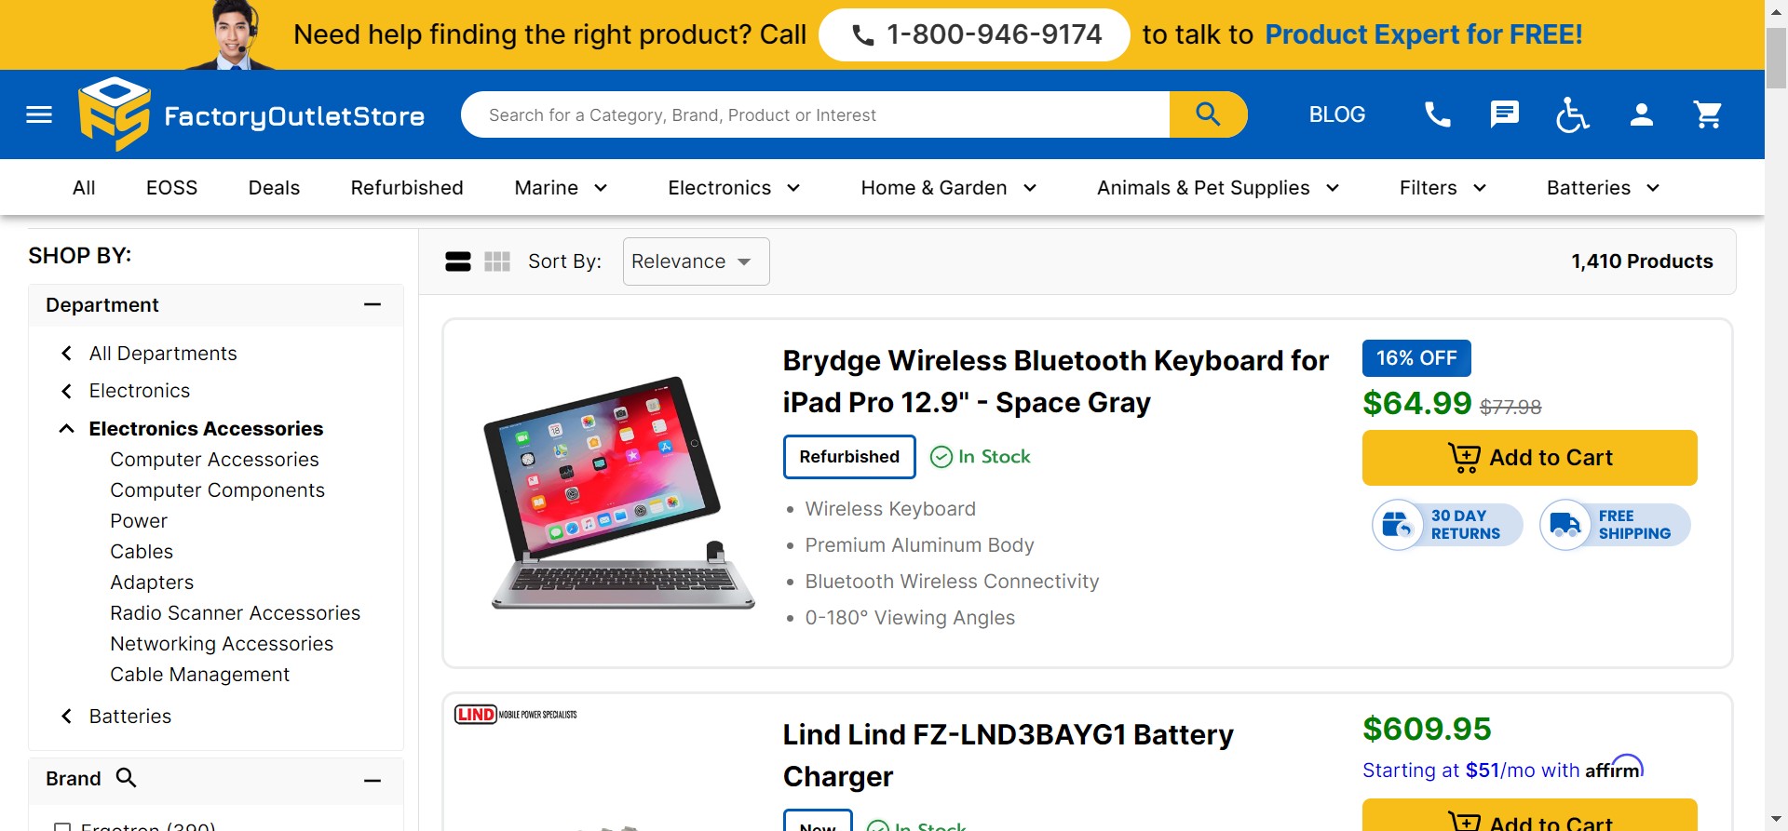Switch to grid view layout
Image resolution: width=1788 pixels, height=831 pixels.
tap(497, 261)
